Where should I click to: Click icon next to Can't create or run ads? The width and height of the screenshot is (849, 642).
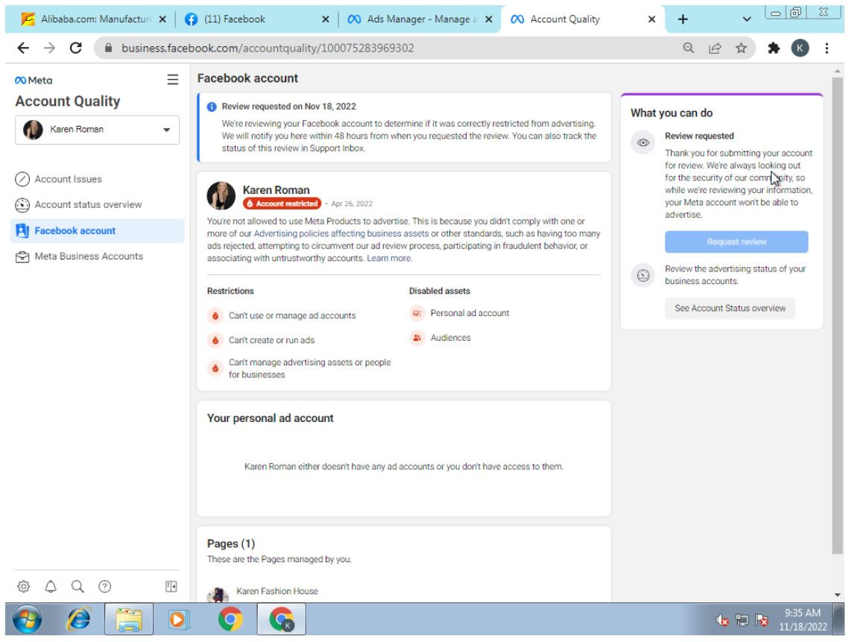[x=215, y=340]
